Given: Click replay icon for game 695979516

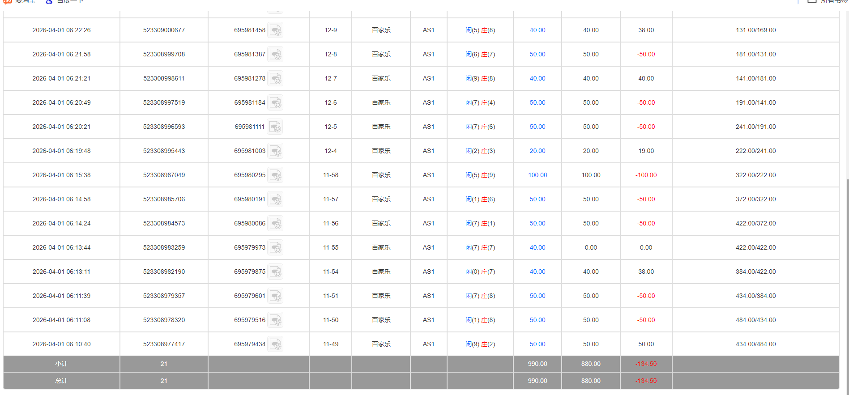Looking at the screenshot, I should [x=275, y=320].
